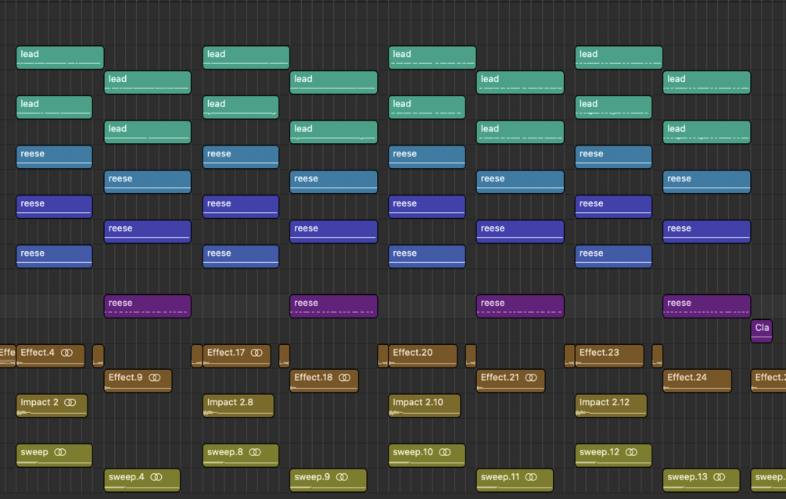Select the Impact 2.12 clip

coord(610,405)
